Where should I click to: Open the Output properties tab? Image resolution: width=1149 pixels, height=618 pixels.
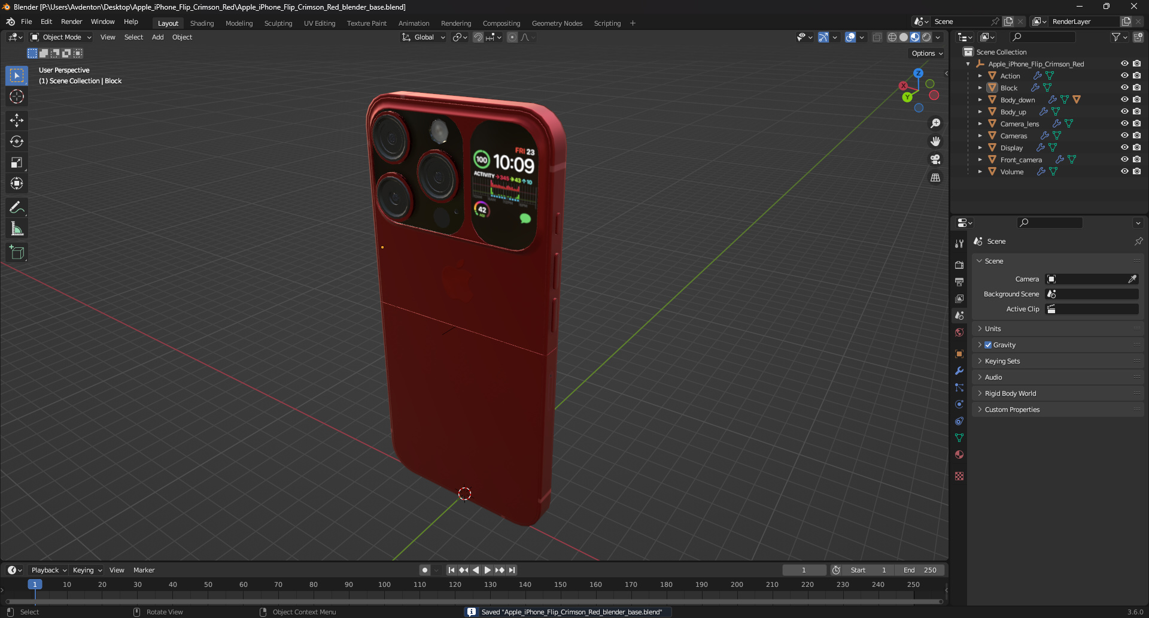[x=959, y=281]
